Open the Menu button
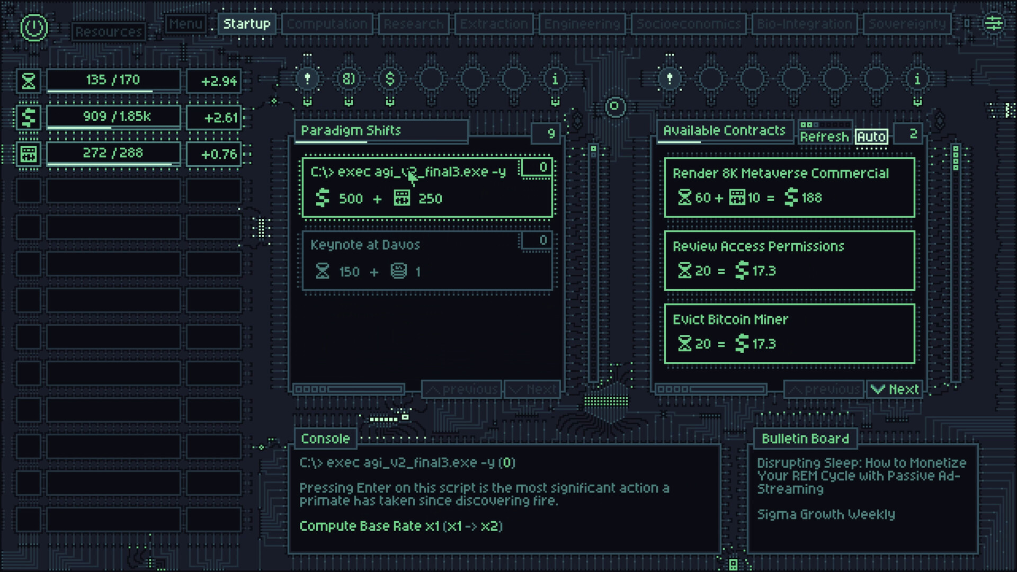The height and width of the screenshot is (572, 1017). click(185, 24)
